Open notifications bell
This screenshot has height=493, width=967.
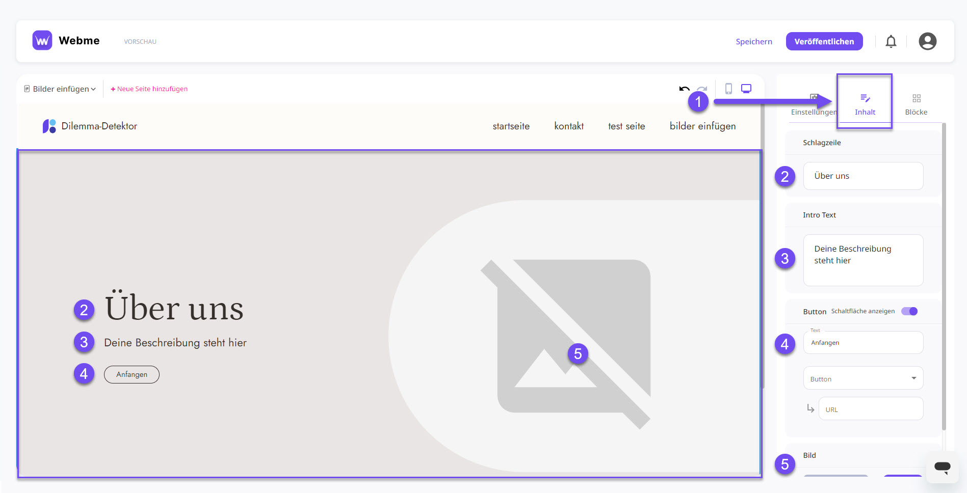tap(891, 41)
